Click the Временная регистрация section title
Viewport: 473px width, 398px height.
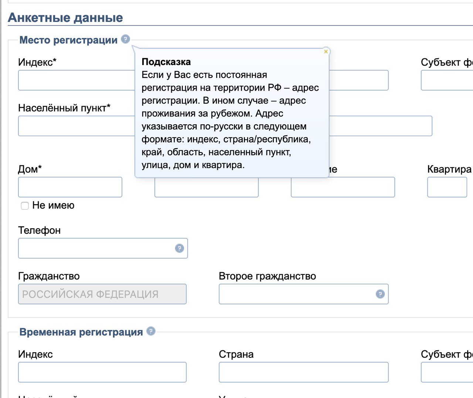pos(81,332)
